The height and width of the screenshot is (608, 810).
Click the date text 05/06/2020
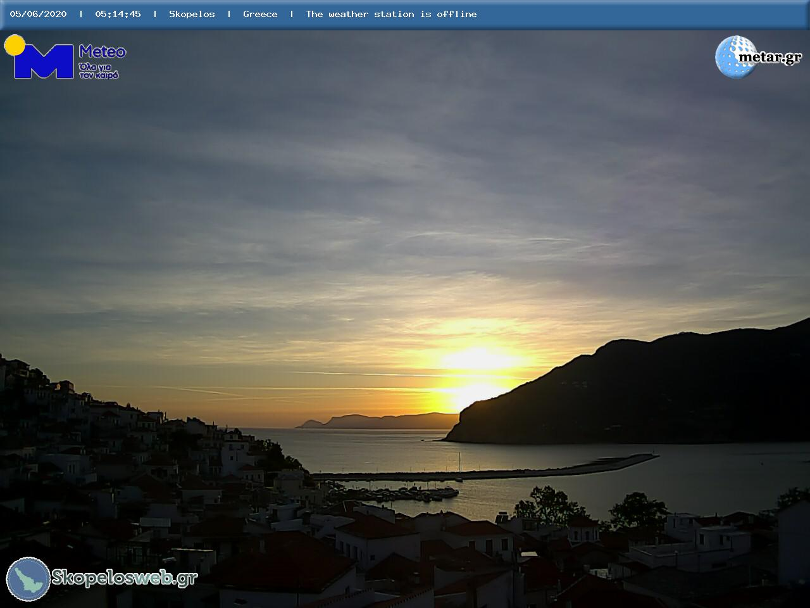(38, 14)
